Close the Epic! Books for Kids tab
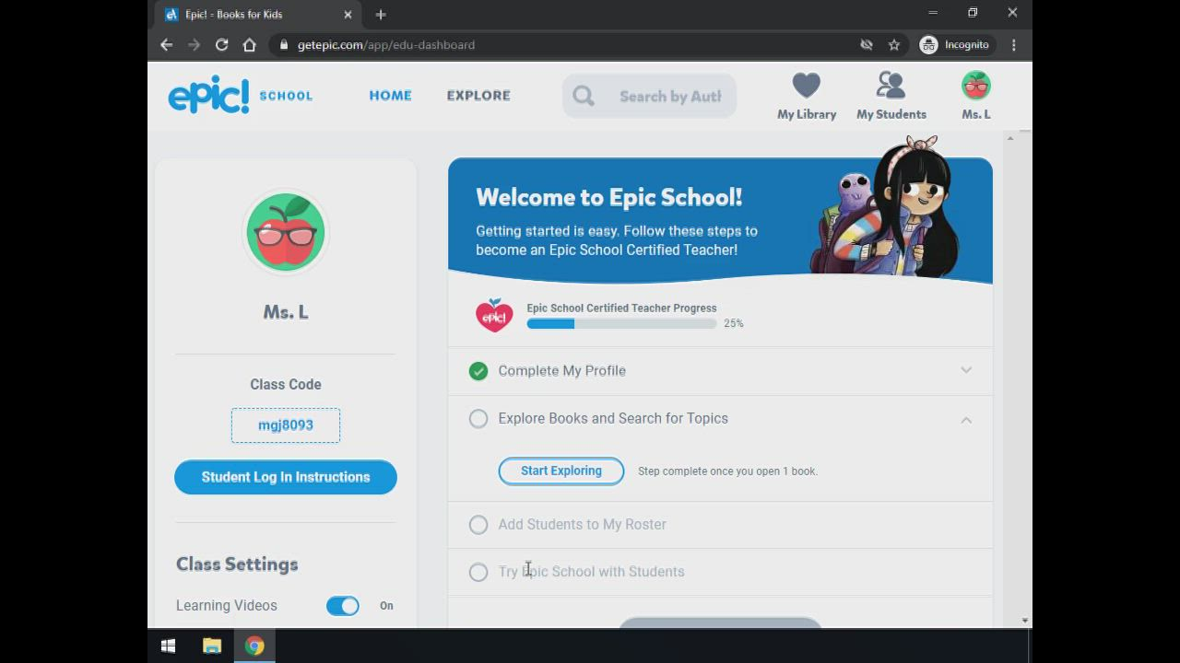1180x663 pixels. click(x=348, y=14)
